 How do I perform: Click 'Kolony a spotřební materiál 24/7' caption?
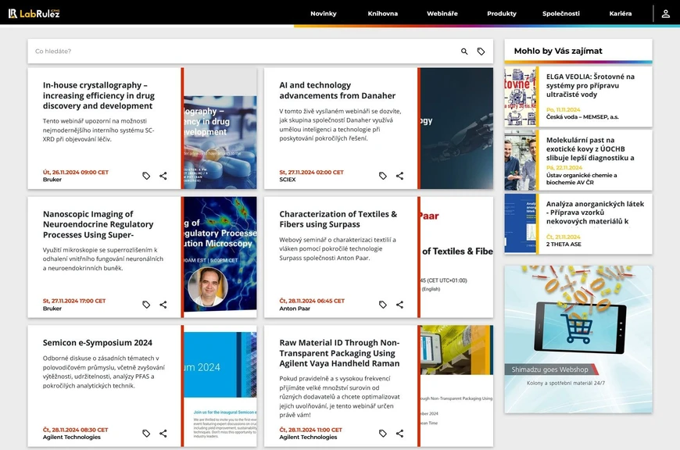tap(566, 384)
